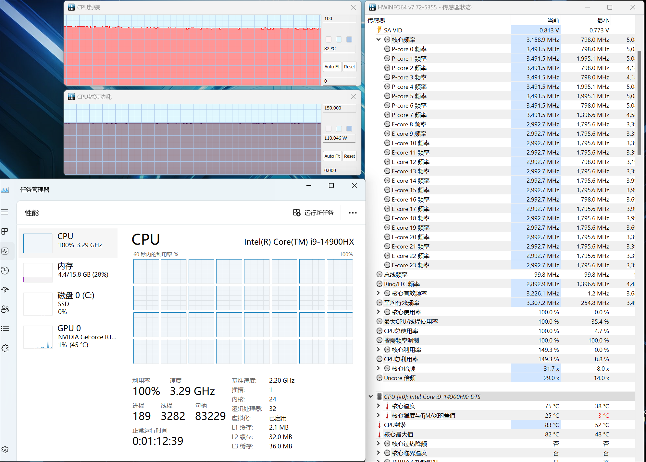Select GPU 0 in performance list
The height and width of the screenshot is (462, 646).
pos(68,336)
